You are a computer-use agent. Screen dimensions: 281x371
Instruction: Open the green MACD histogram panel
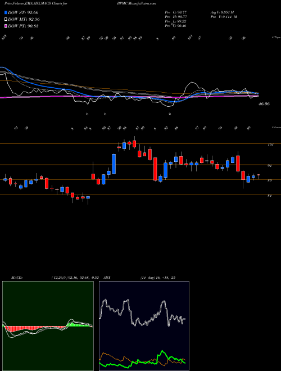tap(48, 326)
